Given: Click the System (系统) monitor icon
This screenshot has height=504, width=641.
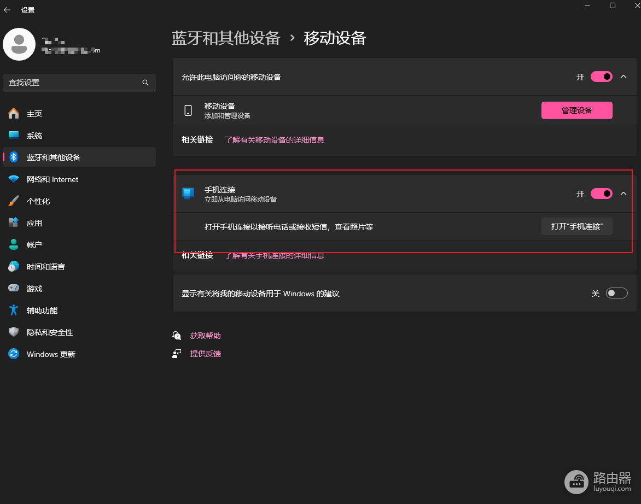Looking at the screenshot, I should click(14, 135).
